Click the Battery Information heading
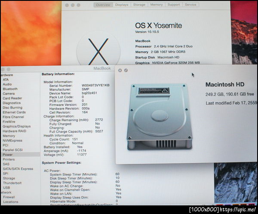The height and width of the screenshot is (214, 258). tap(58, 74)
